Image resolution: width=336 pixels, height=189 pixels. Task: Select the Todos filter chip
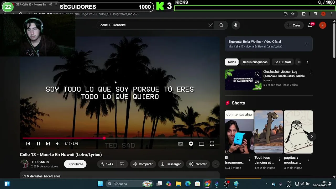click(x=232, y=62)
